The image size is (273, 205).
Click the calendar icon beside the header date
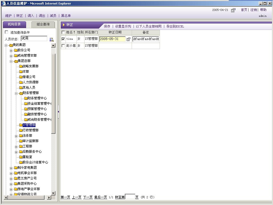233,10
